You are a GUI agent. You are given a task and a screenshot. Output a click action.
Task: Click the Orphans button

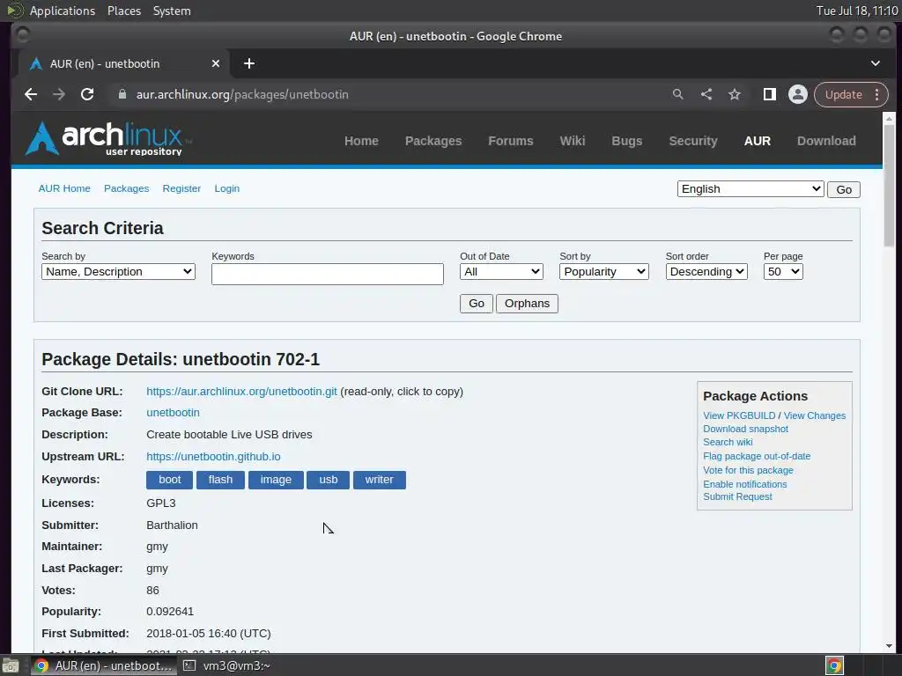(527, 304)
